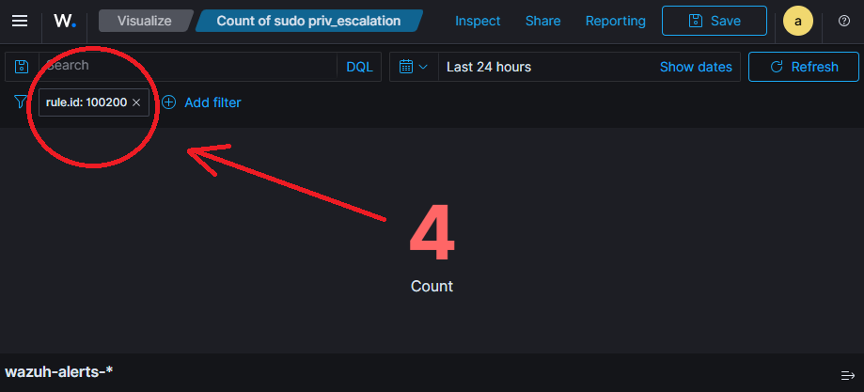Remove the rule.id: 100200 filter
864x392 pixels.
136,102
